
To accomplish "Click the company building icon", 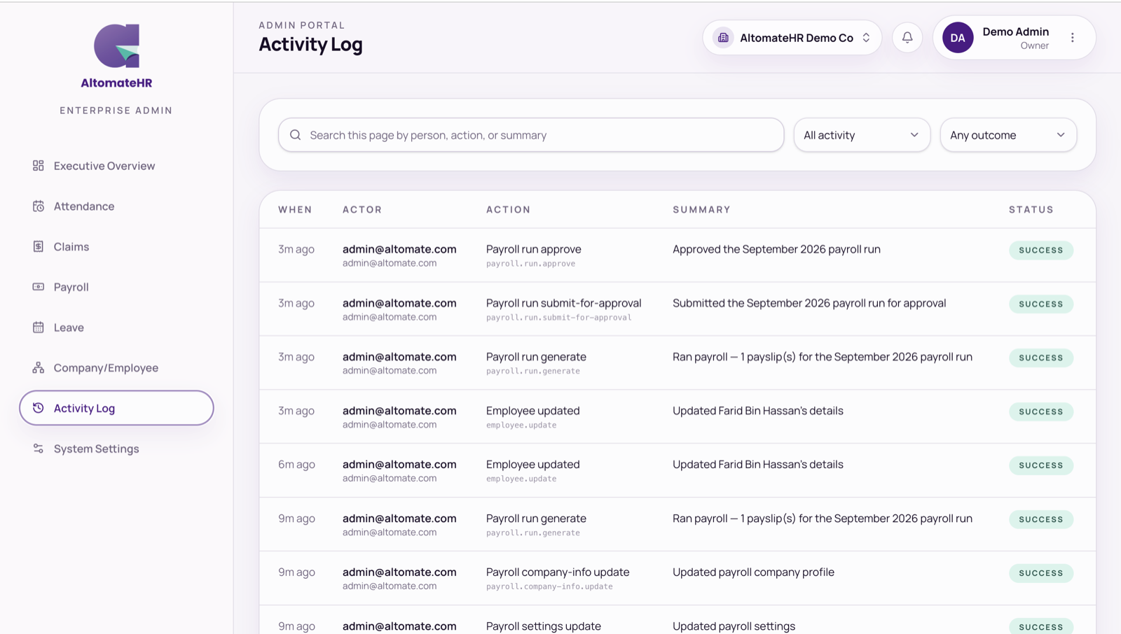I will click(x=723, y=38).
